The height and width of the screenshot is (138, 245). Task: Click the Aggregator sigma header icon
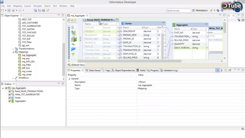tap(174, 25)
